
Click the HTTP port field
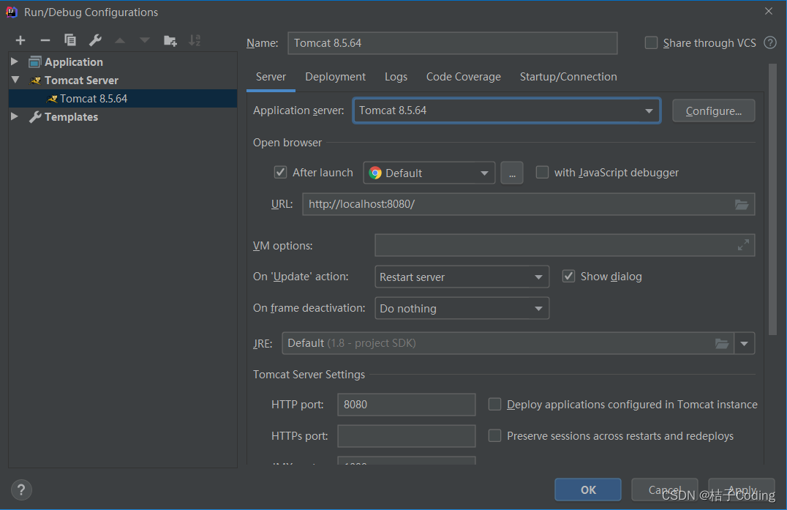pos(407,405)
